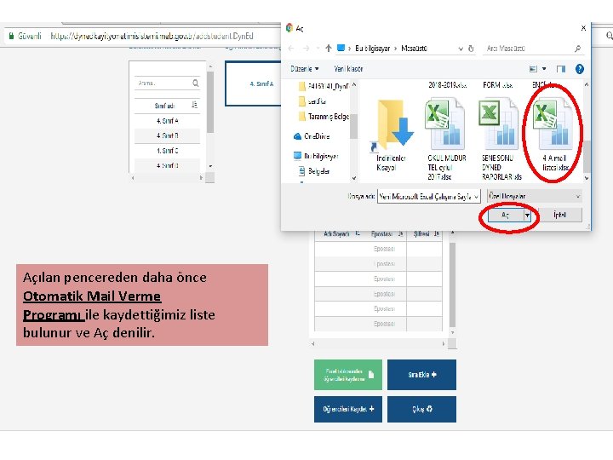The height and width of the screenshot is (460, 613).
Task: Toggle the preview pane icon in dialog
Action: pyautogui.click(x=560, y=69)
